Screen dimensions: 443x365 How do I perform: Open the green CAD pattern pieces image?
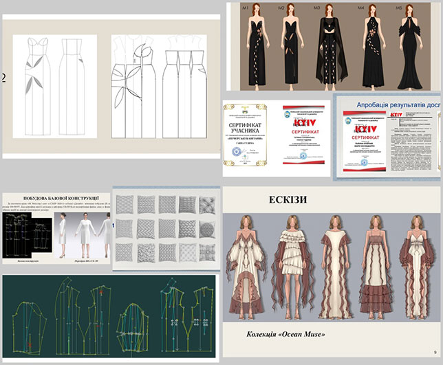click(x=111, y=318)
